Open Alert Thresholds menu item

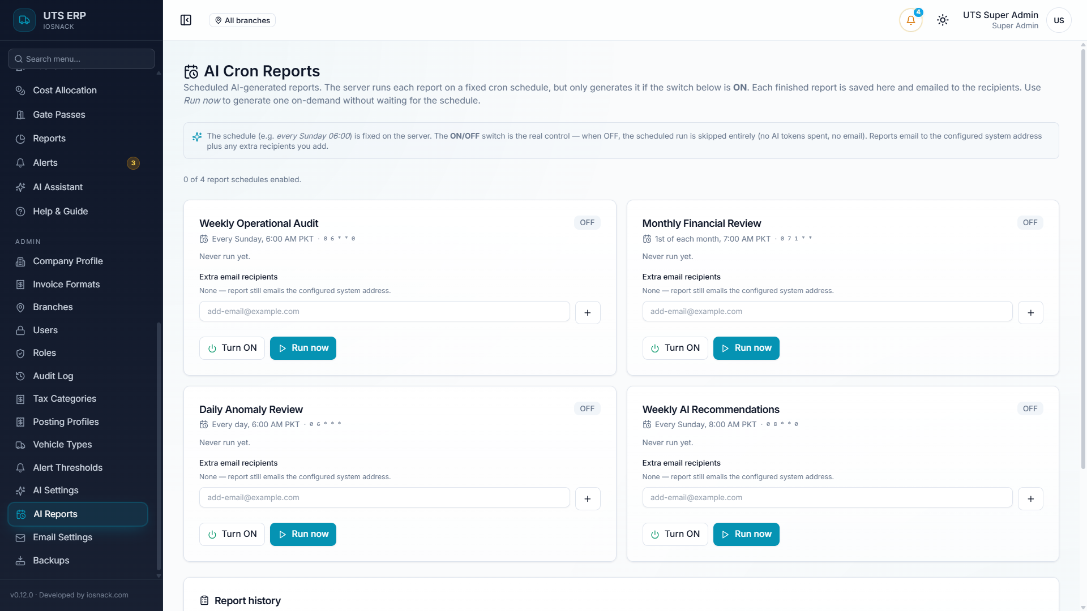pos(78,468)
